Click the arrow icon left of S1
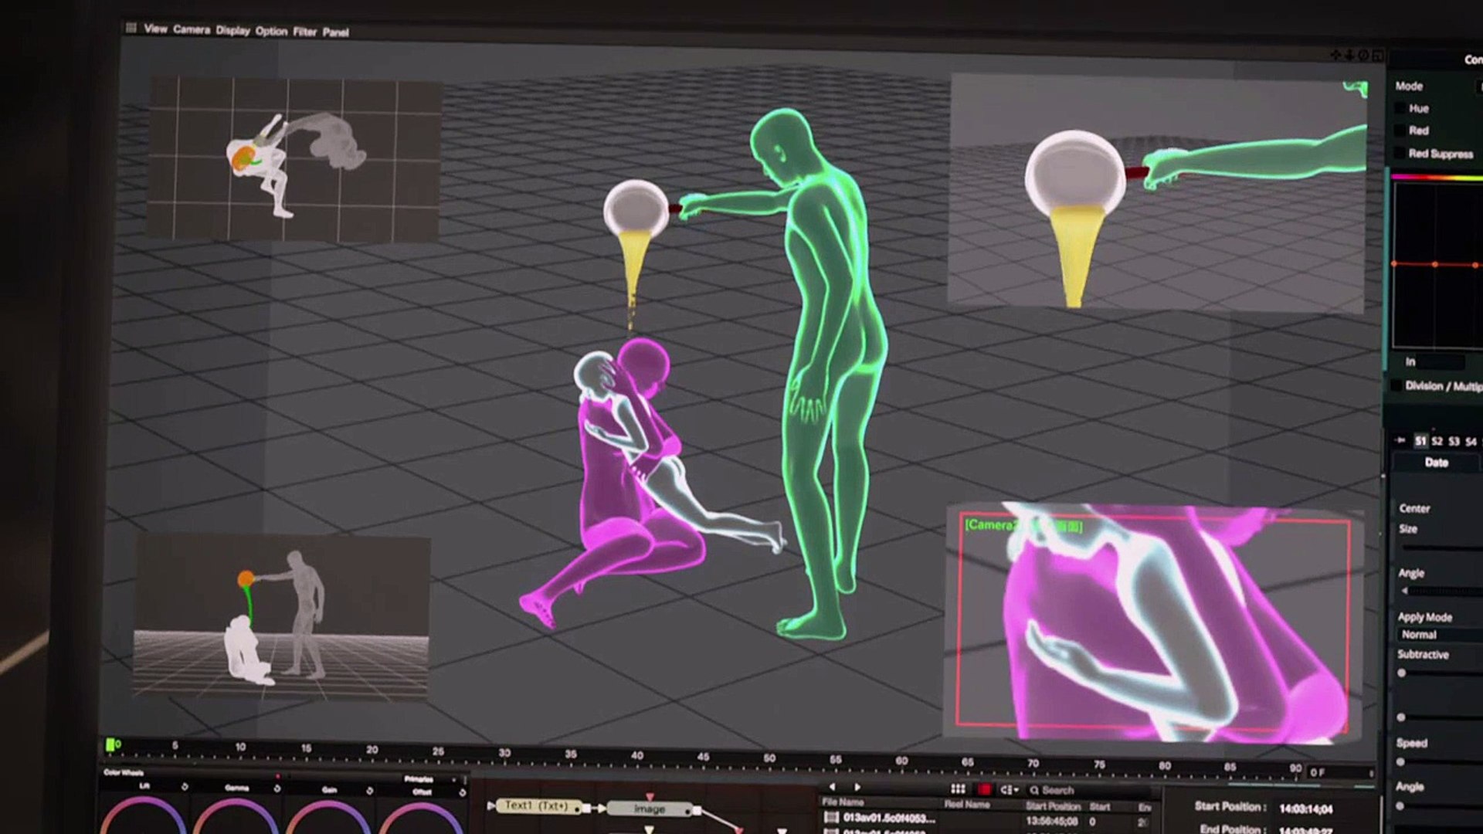Image resolution: width=1483 pixels, height=834 pixels. click(1400, 440)
